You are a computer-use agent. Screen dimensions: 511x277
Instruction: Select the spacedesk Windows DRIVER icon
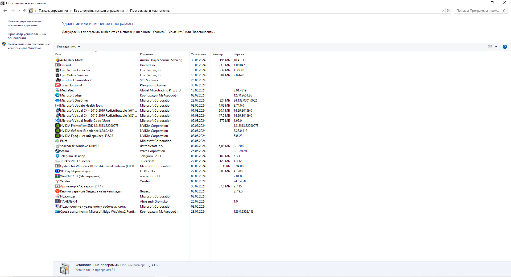coord(57,146)
